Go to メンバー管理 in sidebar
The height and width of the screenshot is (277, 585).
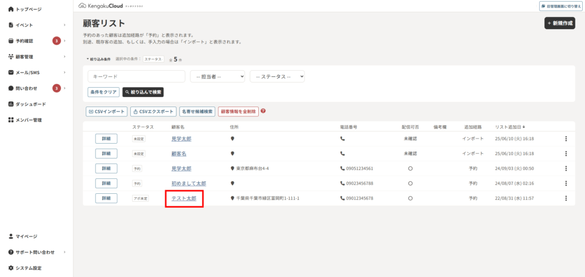point(29,120)
